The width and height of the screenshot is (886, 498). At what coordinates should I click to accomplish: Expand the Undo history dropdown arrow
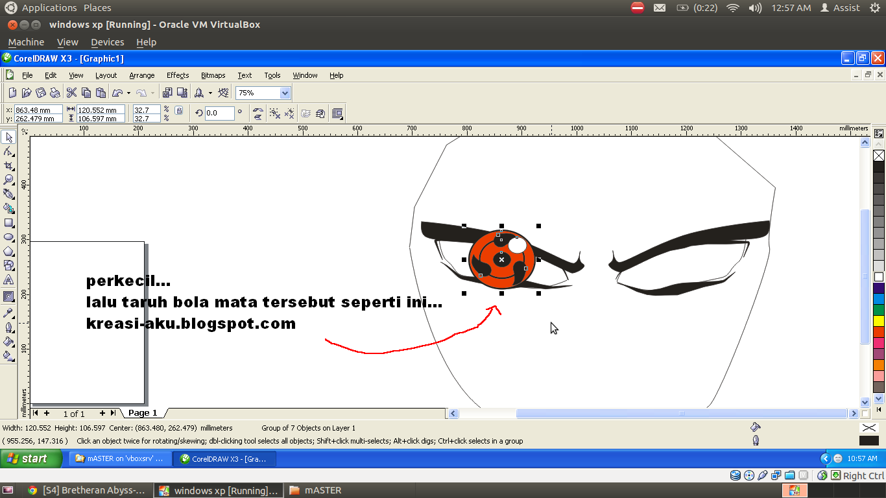point(128,93)
